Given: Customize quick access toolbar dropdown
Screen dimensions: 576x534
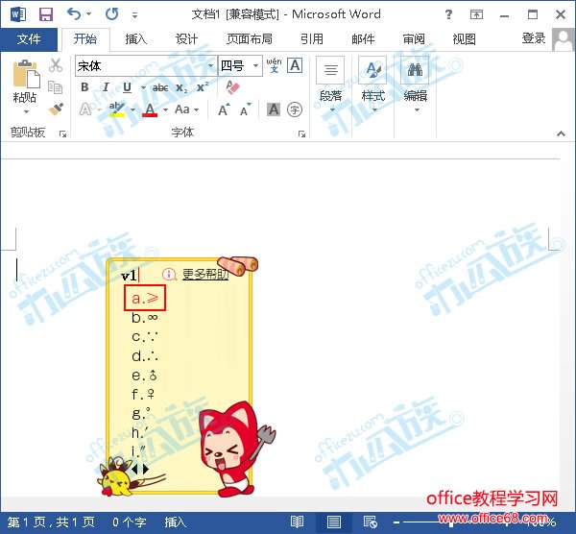Looking at the screenshot, I should click(x=135, y=15).
